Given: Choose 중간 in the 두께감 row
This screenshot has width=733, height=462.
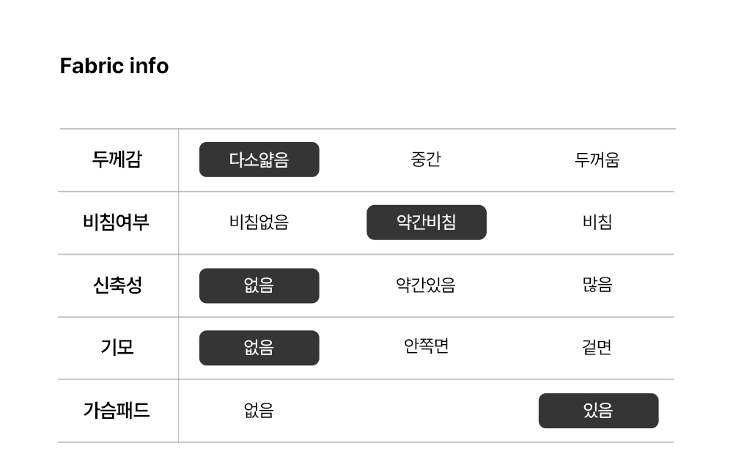Looking at the screenshot, I should coord(426,160).
